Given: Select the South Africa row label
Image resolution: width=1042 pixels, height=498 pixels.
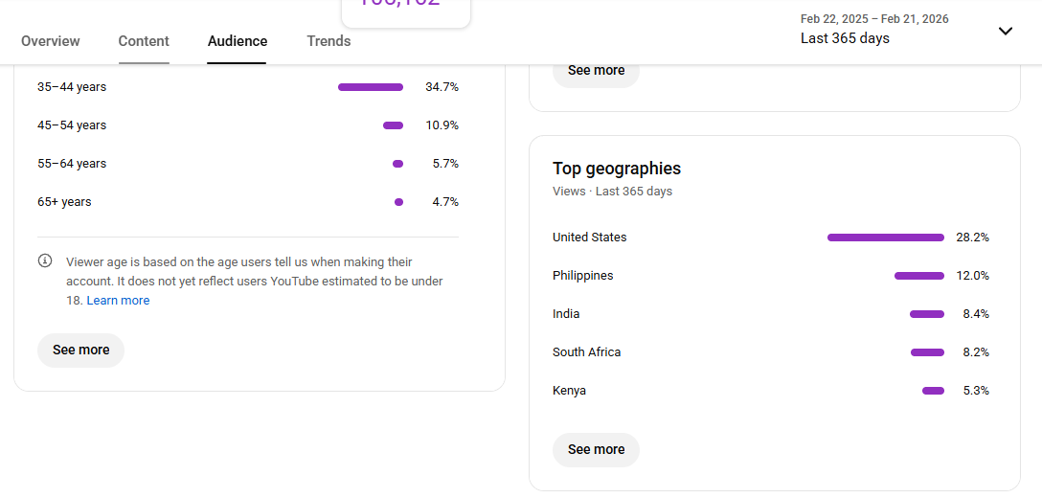Looking at the screenshot, I should point(586,352).
